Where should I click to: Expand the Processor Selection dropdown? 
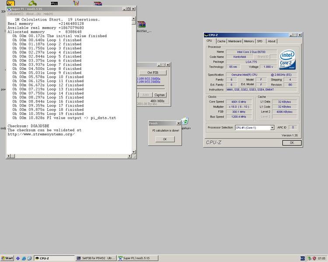tap(272, 128)
